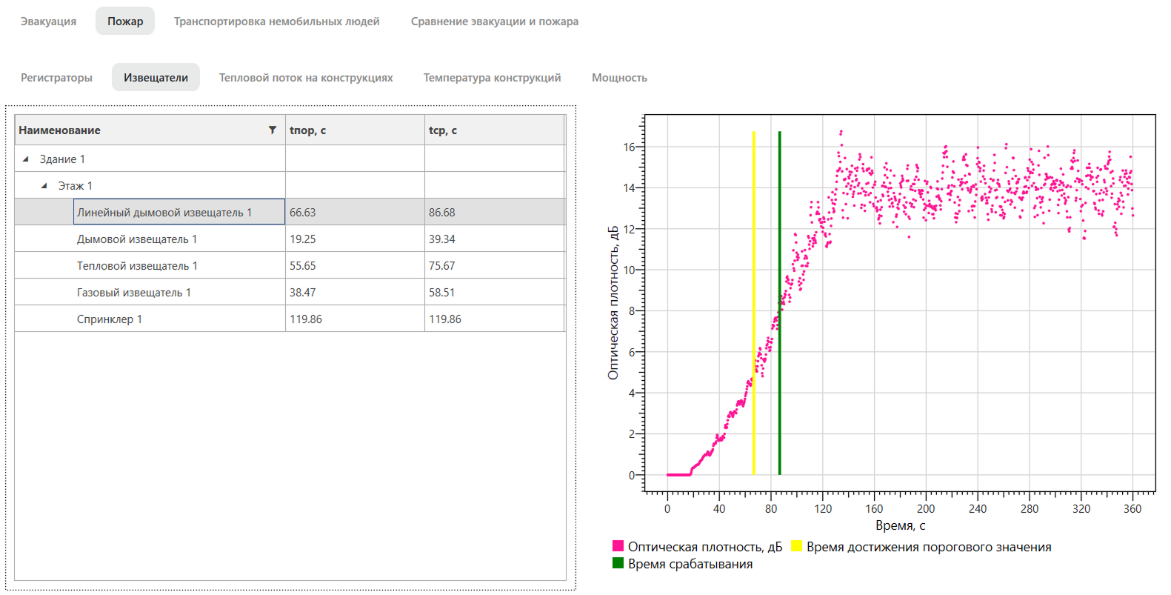Sort by the tср, с column header
This screenshot has width=1171, height=595.
click(x=494, y=130)
